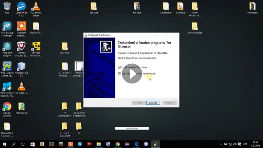Open McAfee Security Scan icon
Viewport: 263px width, 148px height.
pos(21,46)
